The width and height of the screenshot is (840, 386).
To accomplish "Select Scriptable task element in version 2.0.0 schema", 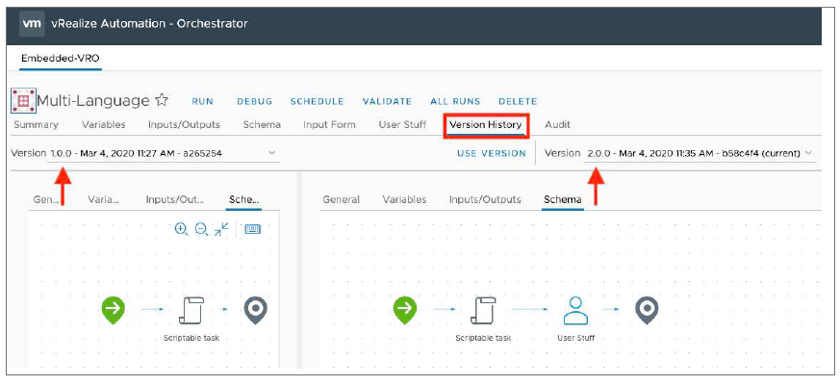I will [483, 311].
